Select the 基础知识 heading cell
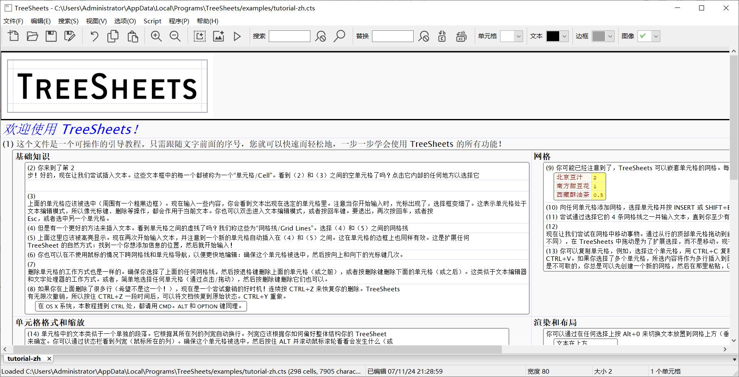Screen dimensions: 739x377 coord(32,156)
